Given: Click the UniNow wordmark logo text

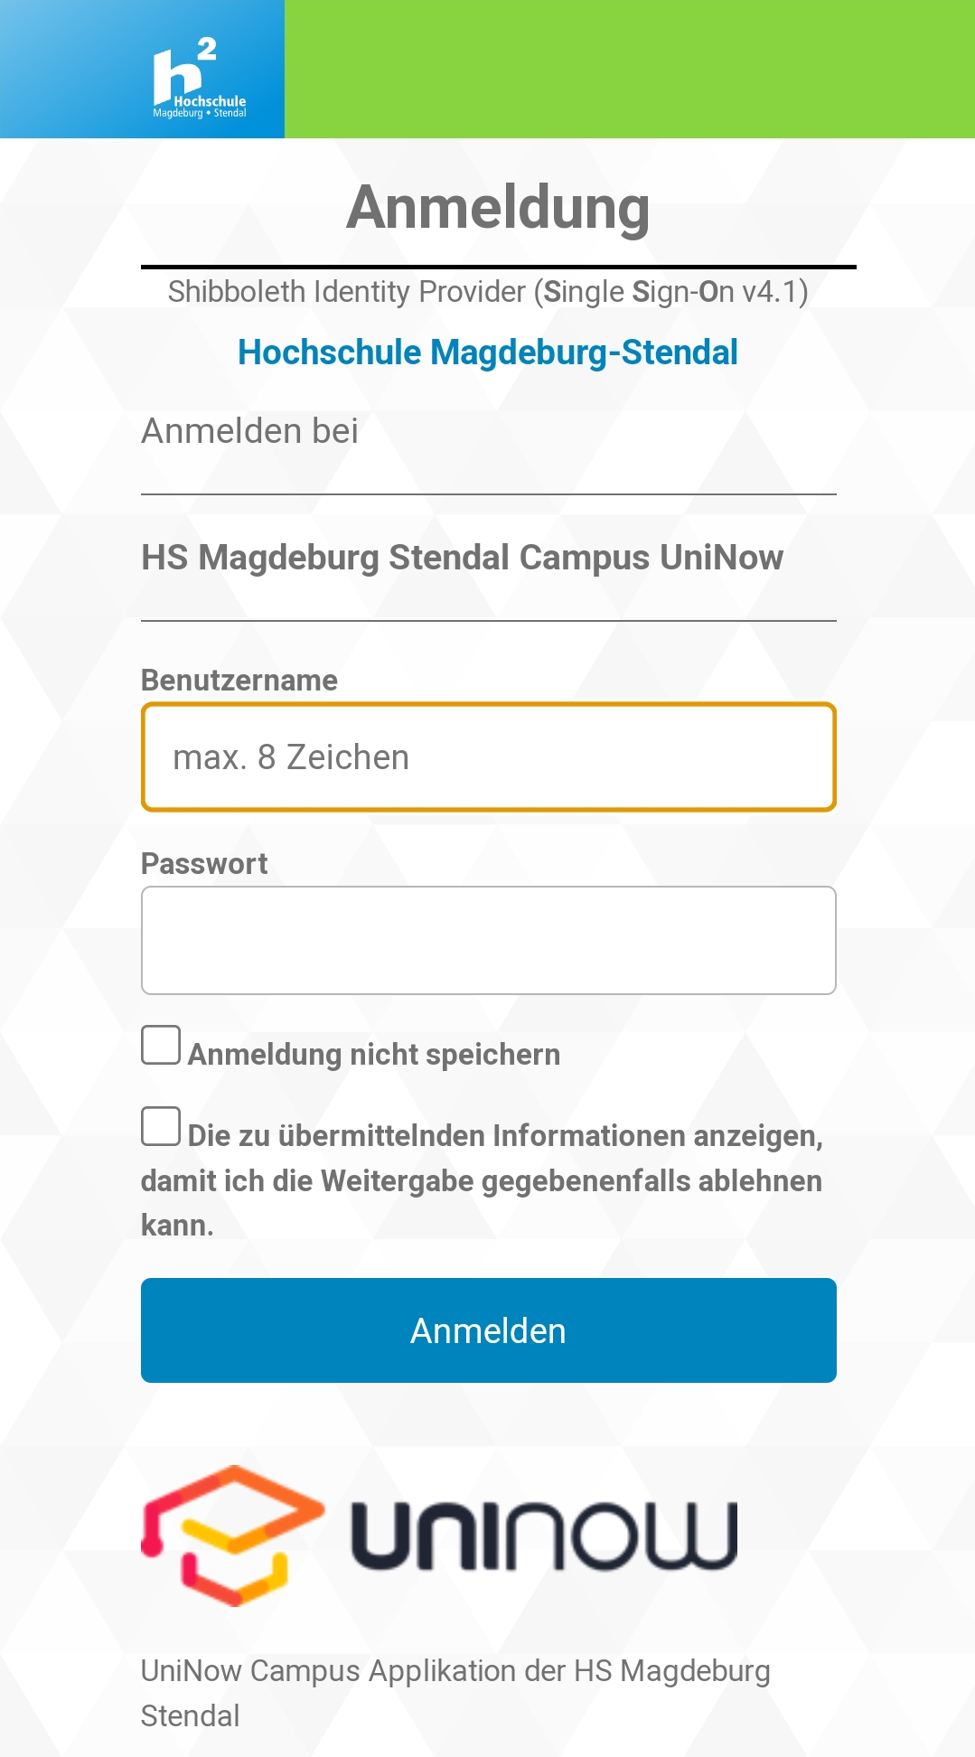Looking at the screenshot, I should tap(543, 1535).
